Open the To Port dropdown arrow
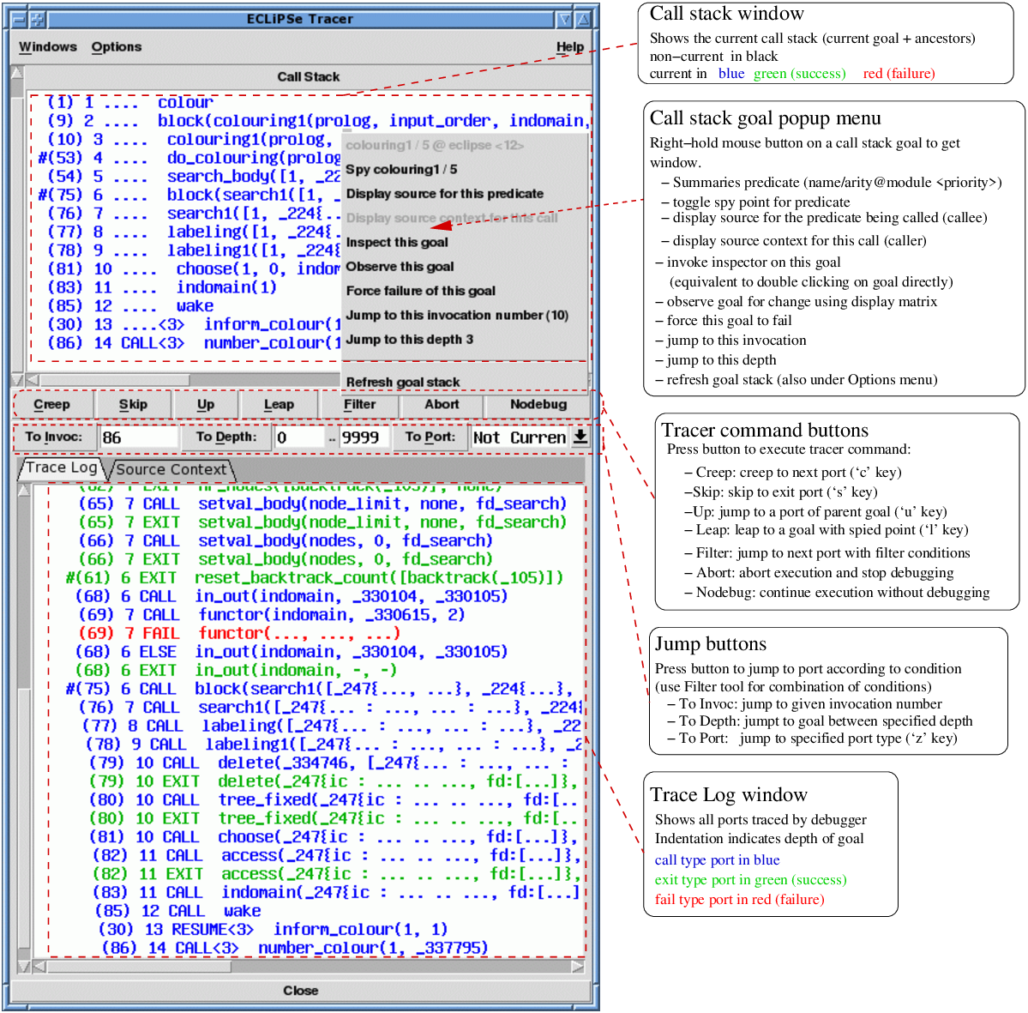This screenshot has width=1028, height=1013. [580, 437]
